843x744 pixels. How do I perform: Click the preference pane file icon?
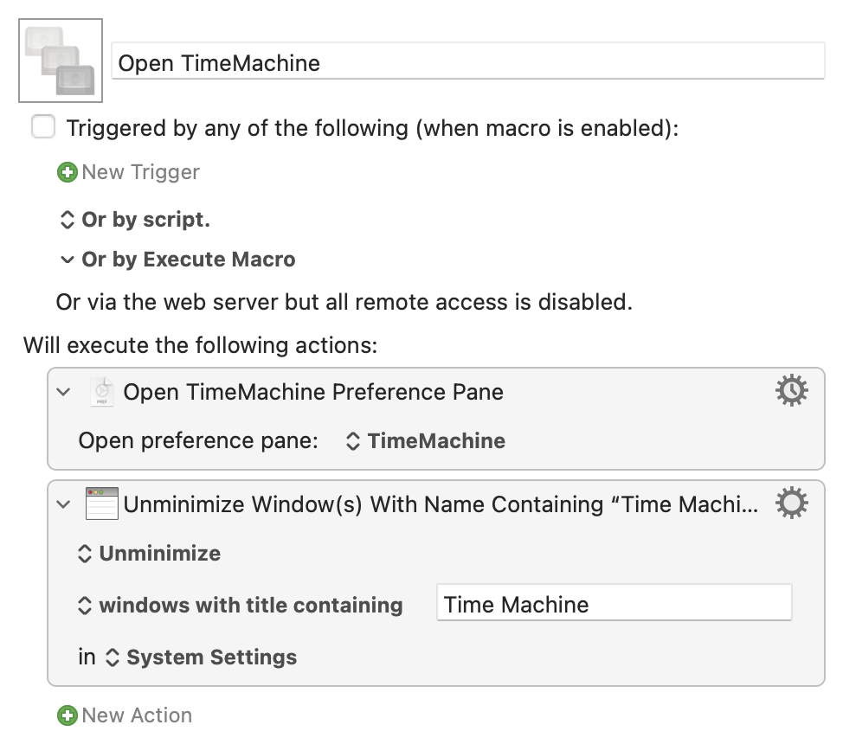tap(101, 391)
